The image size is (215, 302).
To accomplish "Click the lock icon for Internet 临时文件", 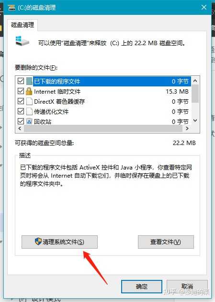I will click(29, 91).
